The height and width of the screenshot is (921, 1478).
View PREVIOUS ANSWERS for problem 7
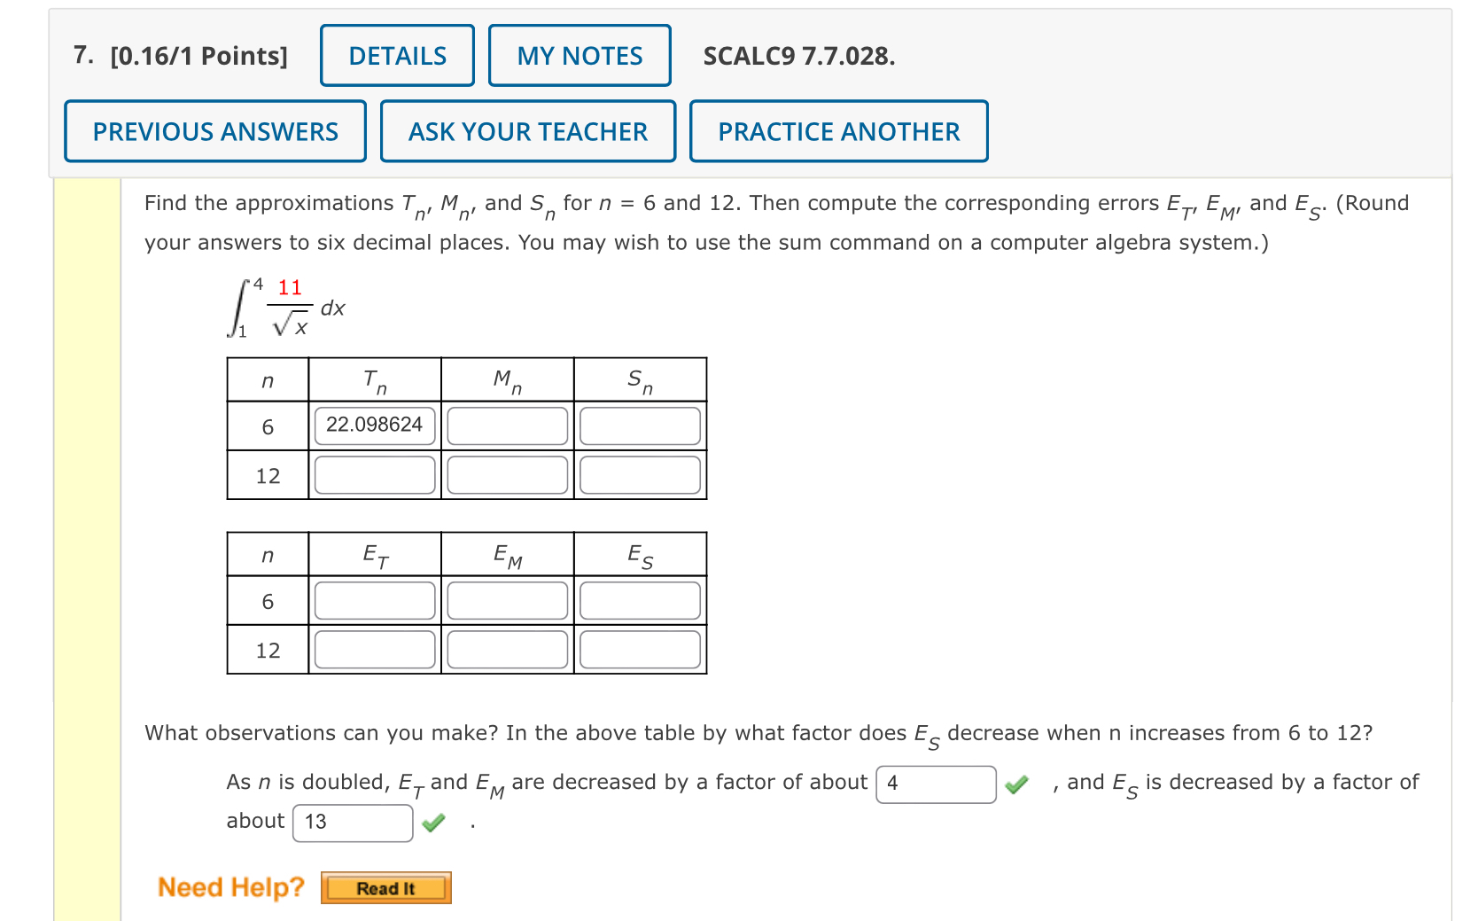214,130
